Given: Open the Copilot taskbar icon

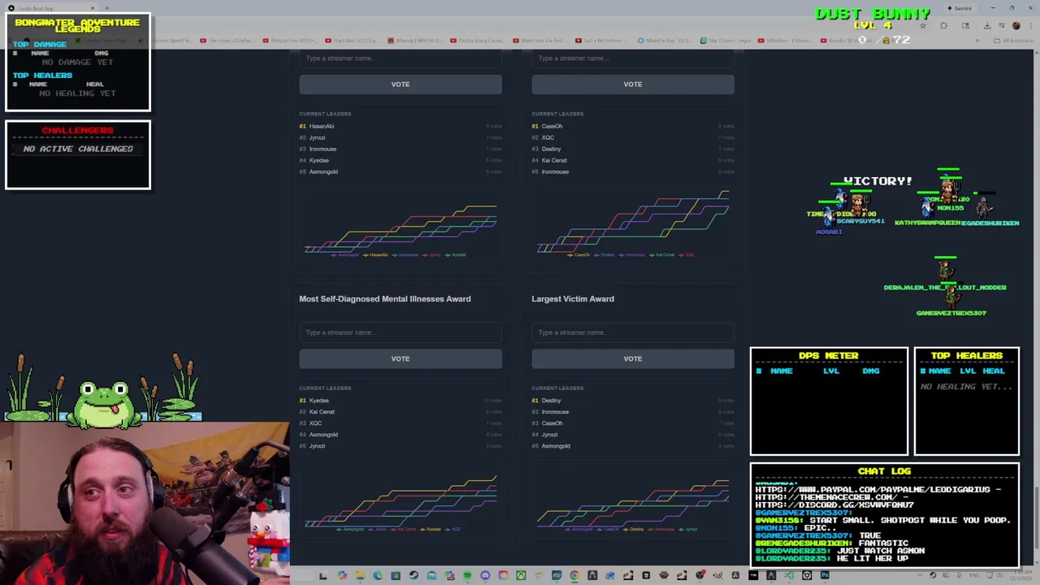Looking at the screenshot, I should (x=342, y=576).
